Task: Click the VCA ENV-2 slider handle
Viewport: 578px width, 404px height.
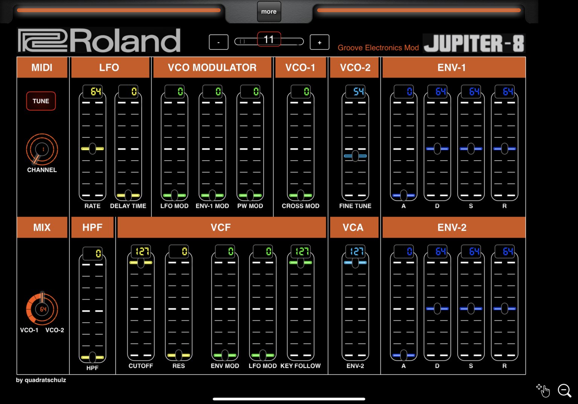Action: [x=355, y=262]
